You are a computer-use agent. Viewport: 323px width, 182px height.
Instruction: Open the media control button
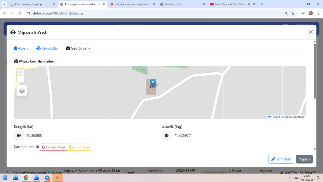click(x=303, y=13)
